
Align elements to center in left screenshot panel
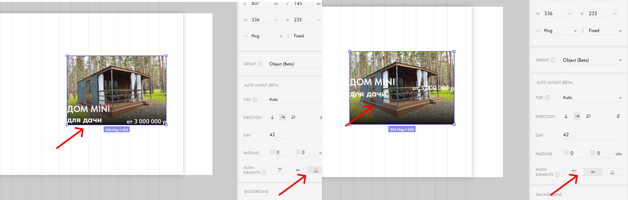click(298, 170)
